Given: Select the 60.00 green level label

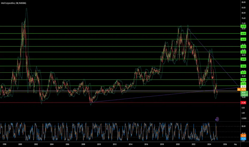Looking at the screenshot, I should pos(243,39).
